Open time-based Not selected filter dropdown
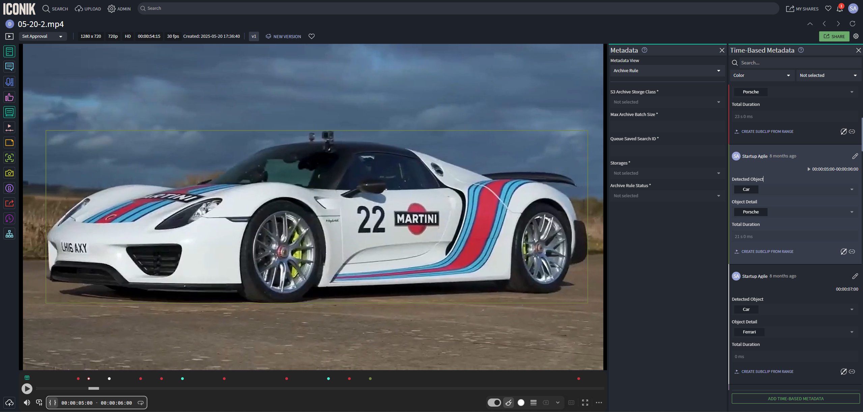The height and width of the screenshot is (412, 863). [828, 76]
